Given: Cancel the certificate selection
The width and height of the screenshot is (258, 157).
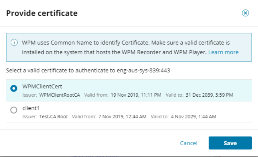Looking at the screenshot, I should [x=189, y=143].
